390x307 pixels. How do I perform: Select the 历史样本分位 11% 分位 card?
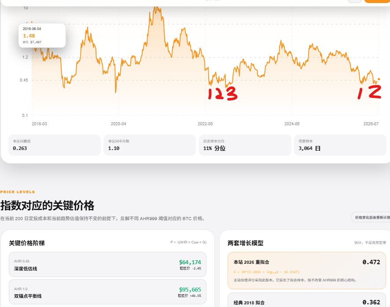pyautogui.click(x=245, y=145)
